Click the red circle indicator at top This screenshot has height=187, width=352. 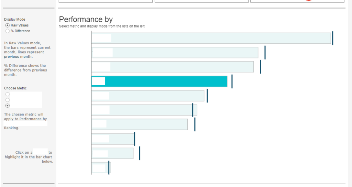coord(308,0)
